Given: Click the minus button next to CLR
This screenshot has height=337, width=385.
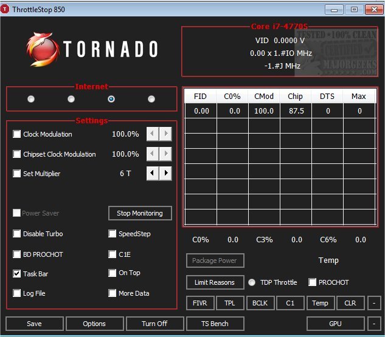Looking at the screenshot, I should pos(374,303).
